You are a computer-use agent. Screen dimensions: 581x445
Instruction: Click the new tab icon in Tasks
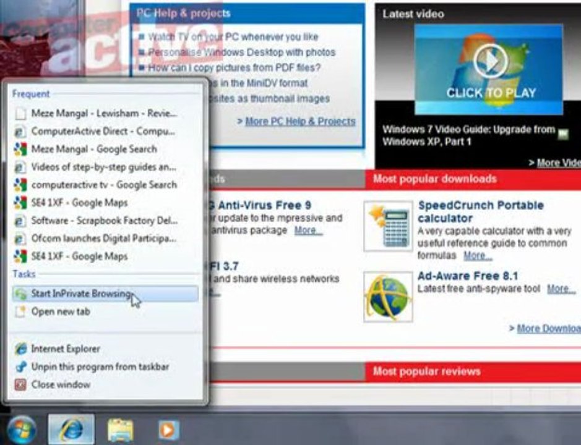(20, 311)
